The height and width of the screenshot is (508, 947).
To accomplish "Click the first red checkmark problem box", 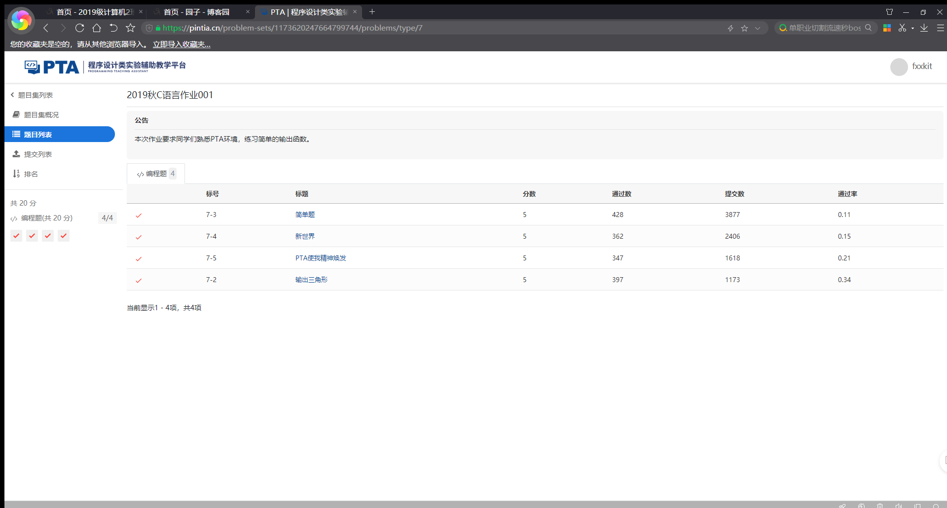I will click(x=16, y=236).
